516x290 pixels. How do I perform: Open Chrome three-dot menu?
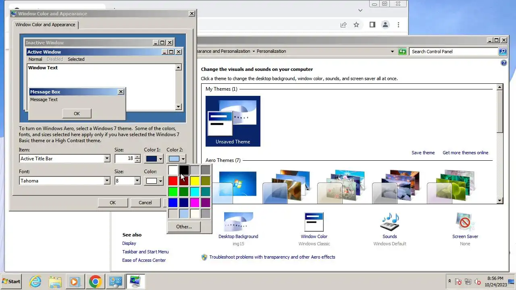tap(398, 25)
